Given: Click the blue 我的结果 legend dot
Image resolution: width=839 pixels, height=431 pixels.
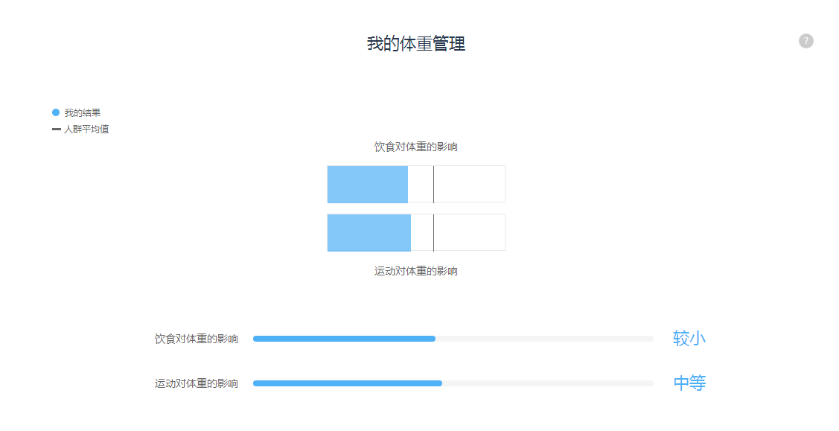Looking at the screenshot, I should (56, 112).
